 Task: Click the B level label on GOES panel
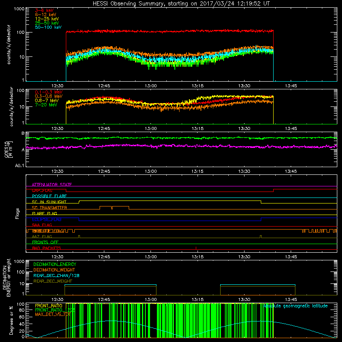point(23,133)
